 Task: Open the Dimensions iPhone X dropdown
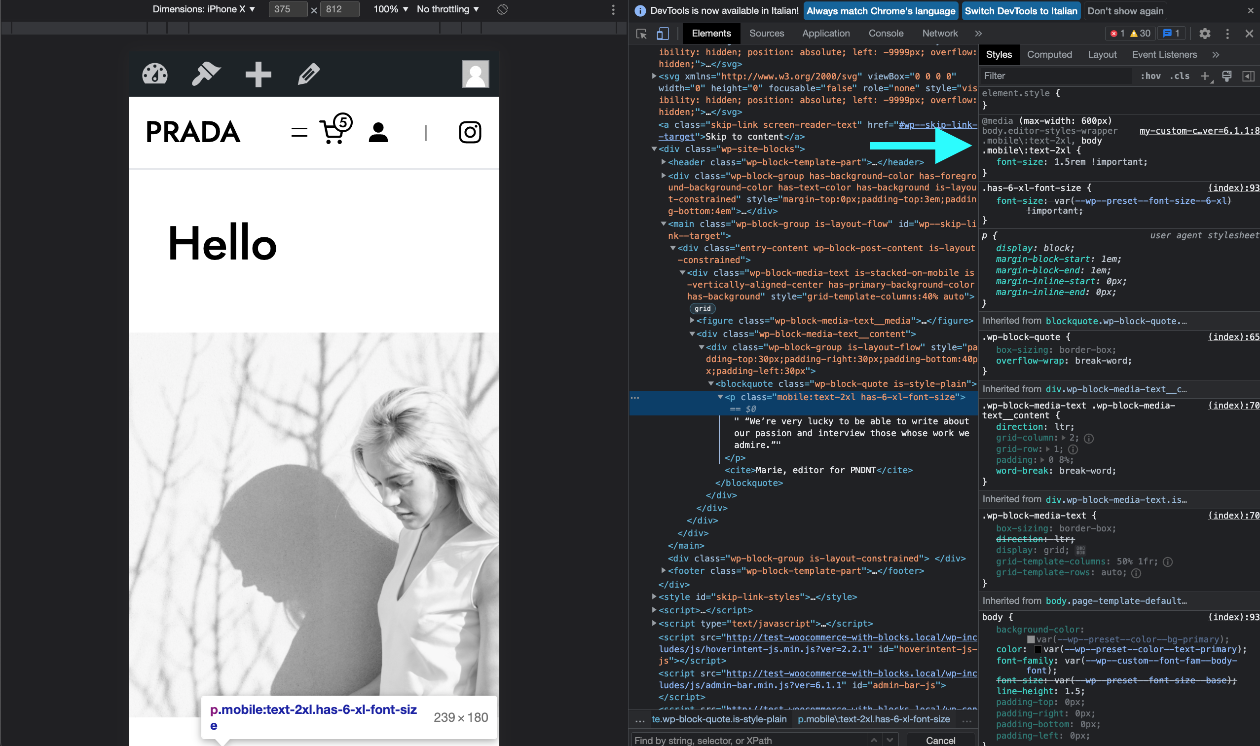[x=204, y=9]
